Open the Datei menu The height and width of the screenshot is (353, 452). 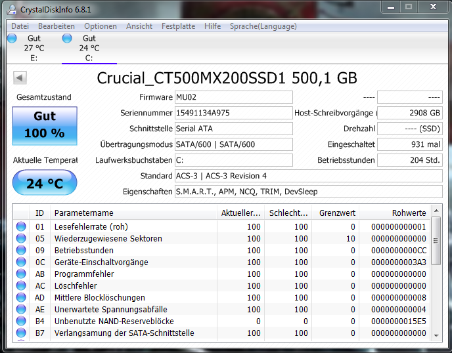(x=20, y=26)
